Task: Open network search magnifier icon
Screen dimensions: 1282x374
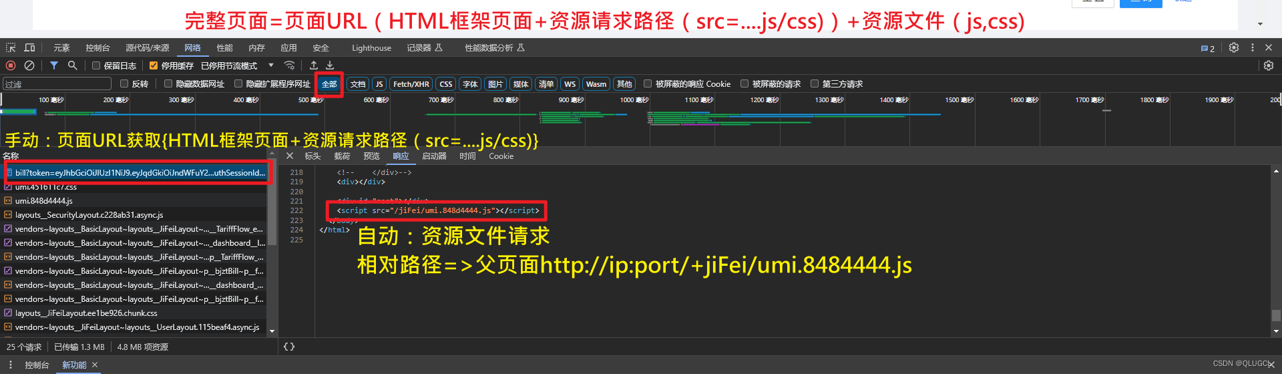Action: point(72,65)
